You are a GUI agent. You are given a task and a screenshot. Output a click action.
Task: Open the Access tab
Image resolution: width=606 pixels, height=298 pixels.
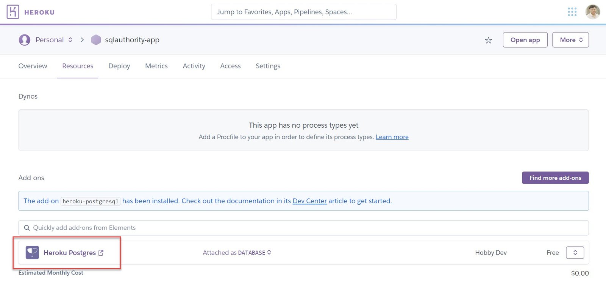(x=230, y=66)
